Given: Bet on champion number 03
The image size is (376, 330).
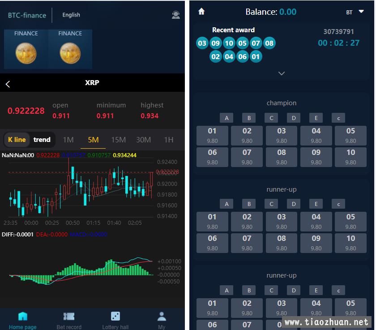Looking at the screenshot, I should (282, 136).
